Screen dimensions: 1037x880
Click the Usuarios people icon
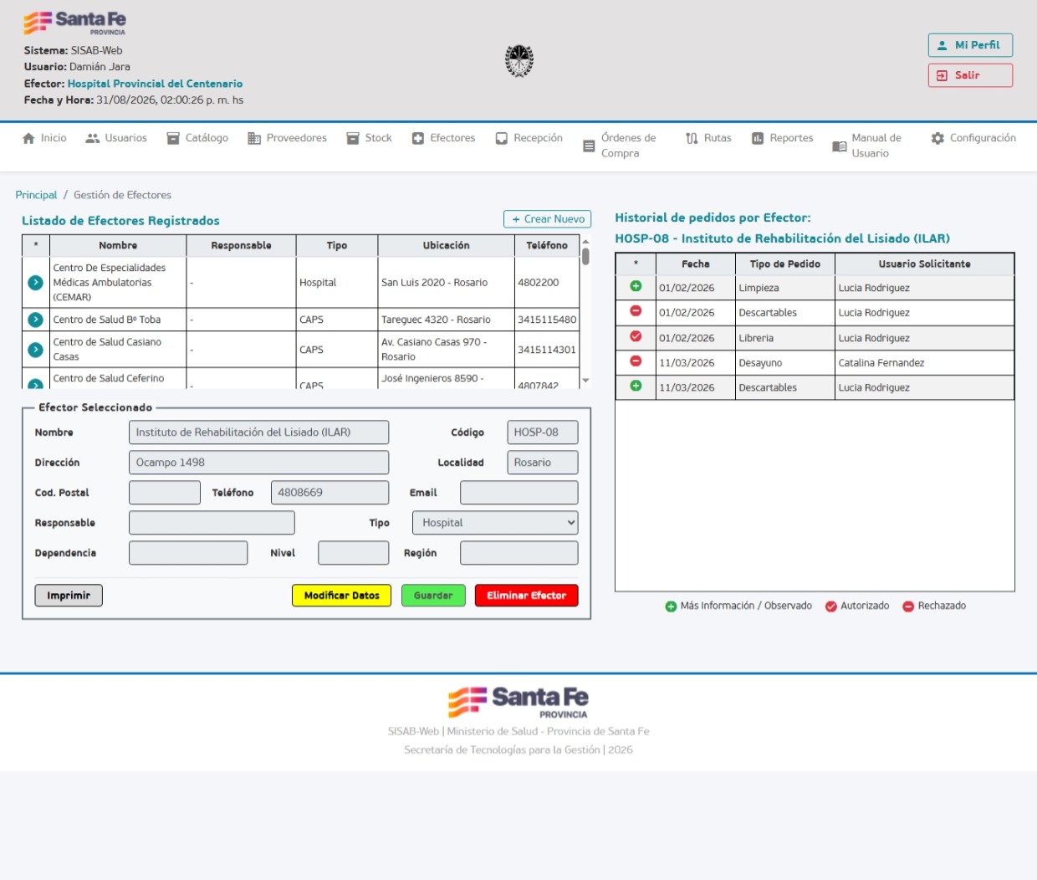(x=92, y=138)
